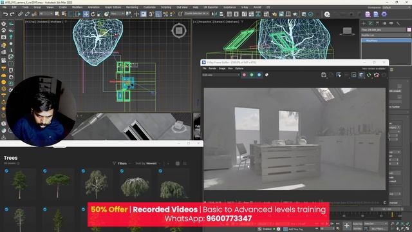The width and height of the screenshot is (412, 232).
Task: Open the Material Editor icon in toolbar
Action: coord(266,14)
